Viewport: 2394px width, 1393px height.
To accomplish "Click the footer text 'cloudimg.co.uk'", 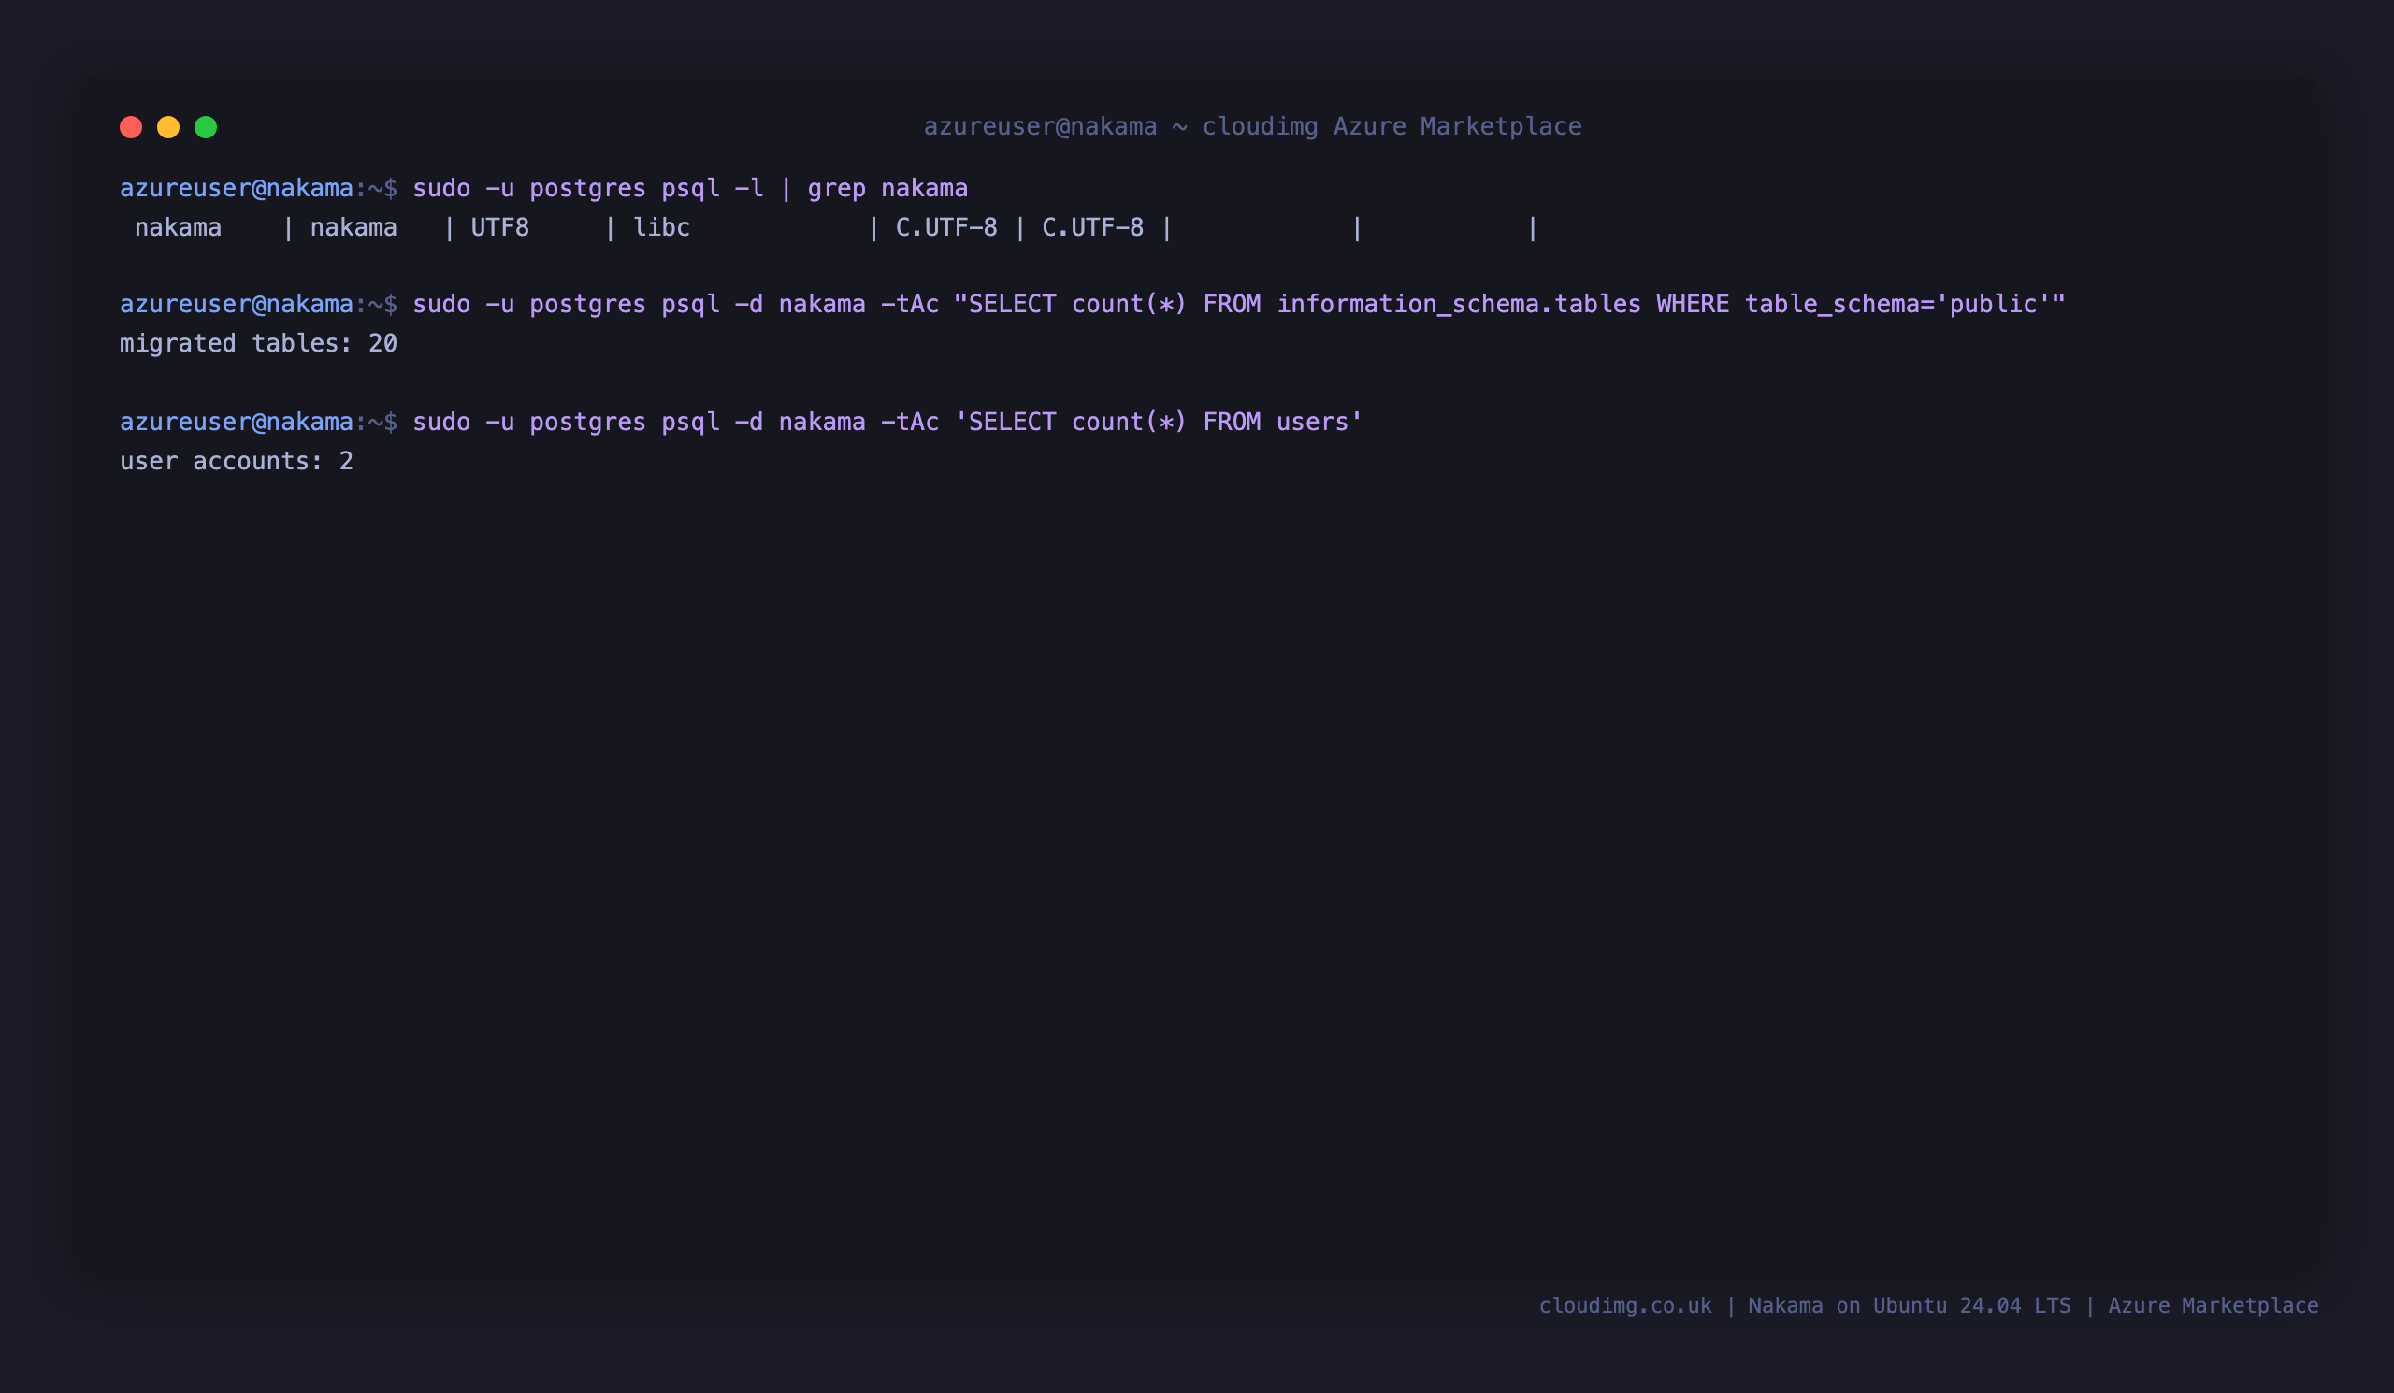I will point(1625,1306).
